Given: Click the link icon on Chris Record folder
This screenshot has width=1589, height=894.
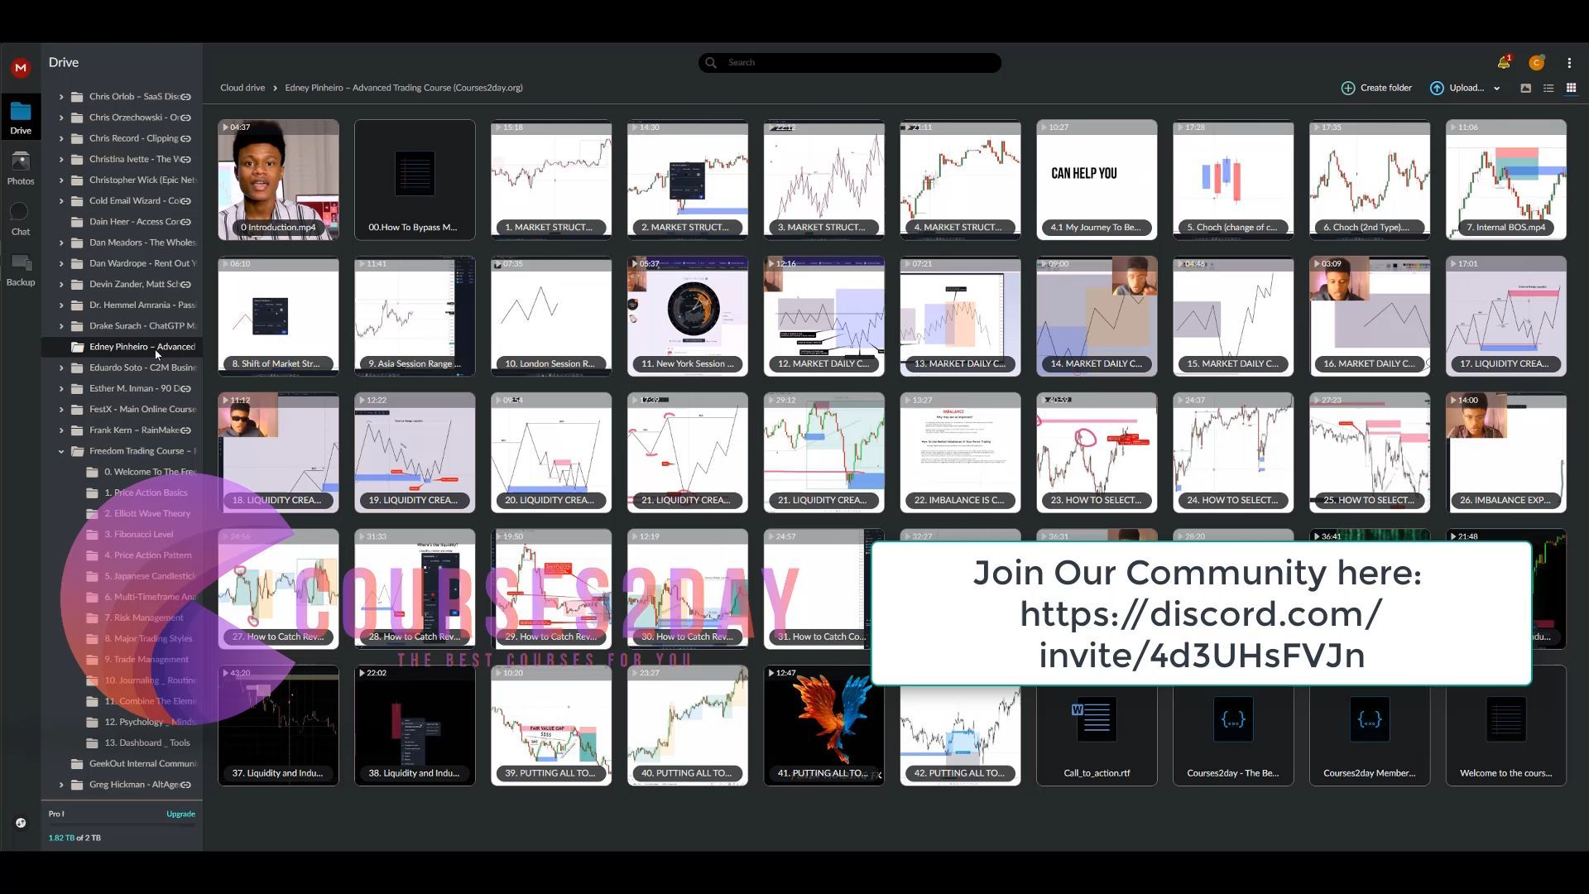Looking at the screenshot, I should (186, 138).
